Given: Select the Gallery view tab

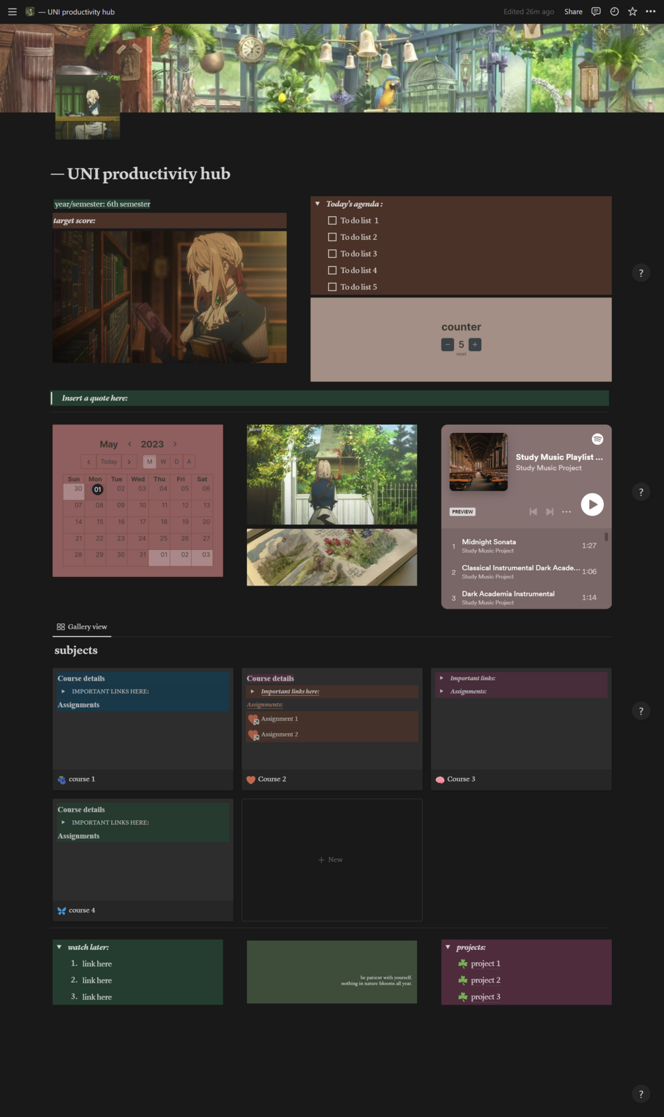Looking at the screenshot, I should (82, 627).
